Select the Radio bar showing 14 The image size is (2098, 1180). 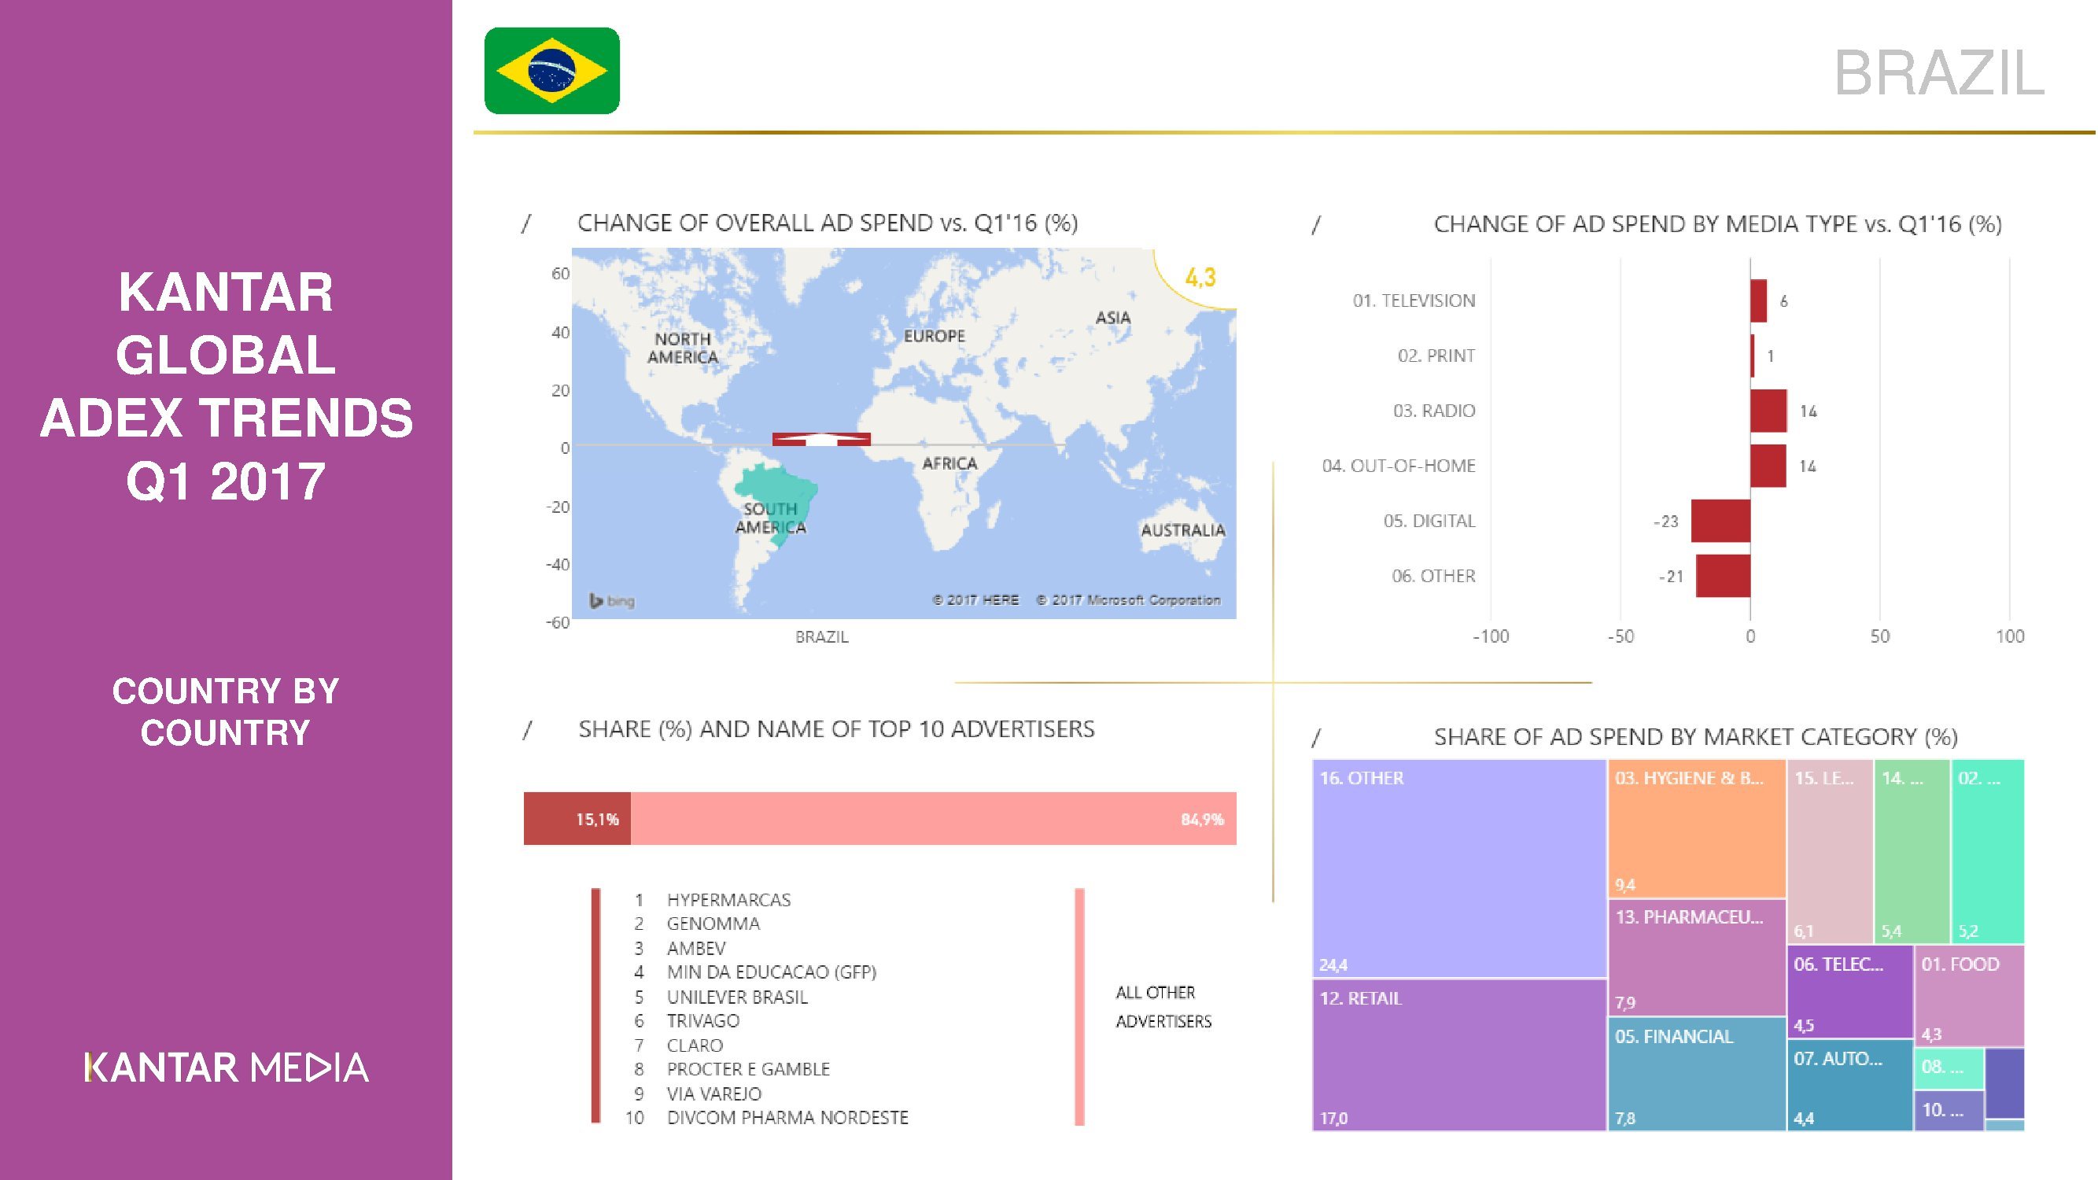1768,411
